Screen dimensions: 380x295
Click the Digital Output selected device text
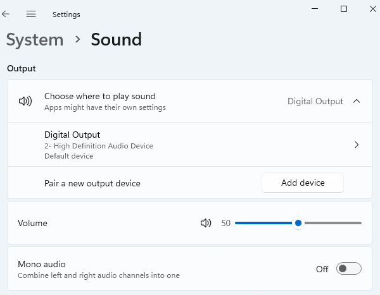(x=315, y=101)
